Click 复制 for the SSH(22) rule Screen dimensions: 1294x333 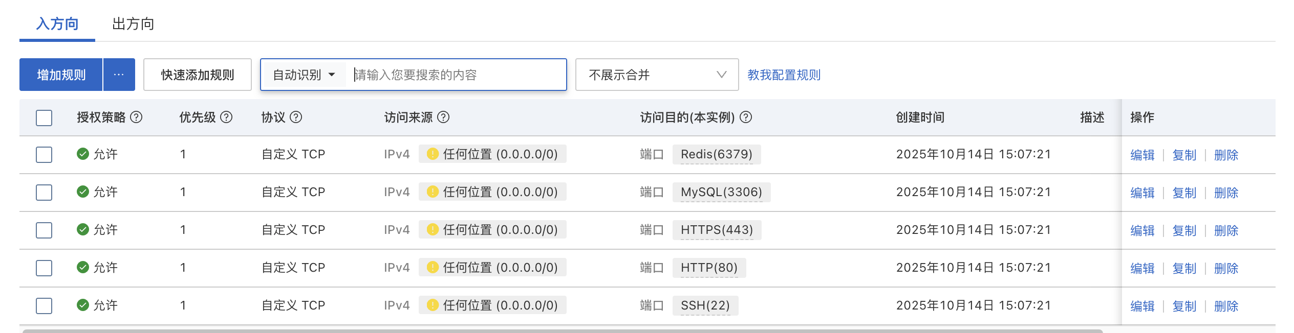tap(1184, 306)
